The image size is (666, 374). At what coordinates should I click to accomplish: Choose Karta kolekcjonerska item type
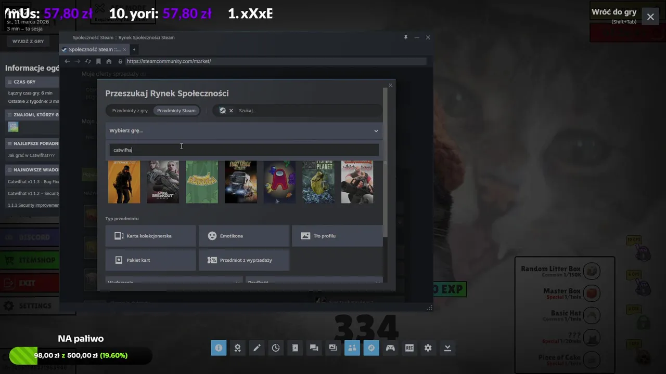[151, 236]
